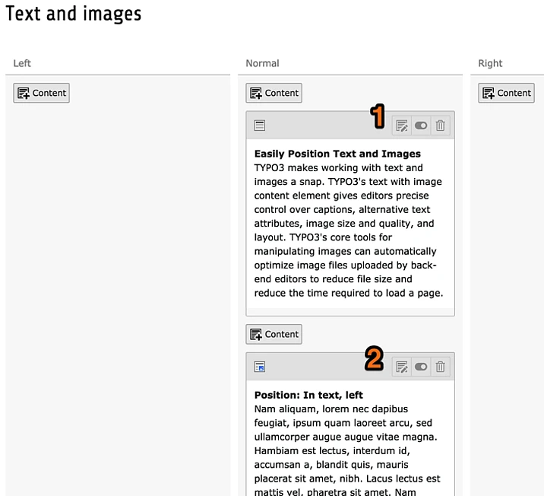
Task: Click the Content button below the first element
Action: pyautogui.click(x=274, y=334)
